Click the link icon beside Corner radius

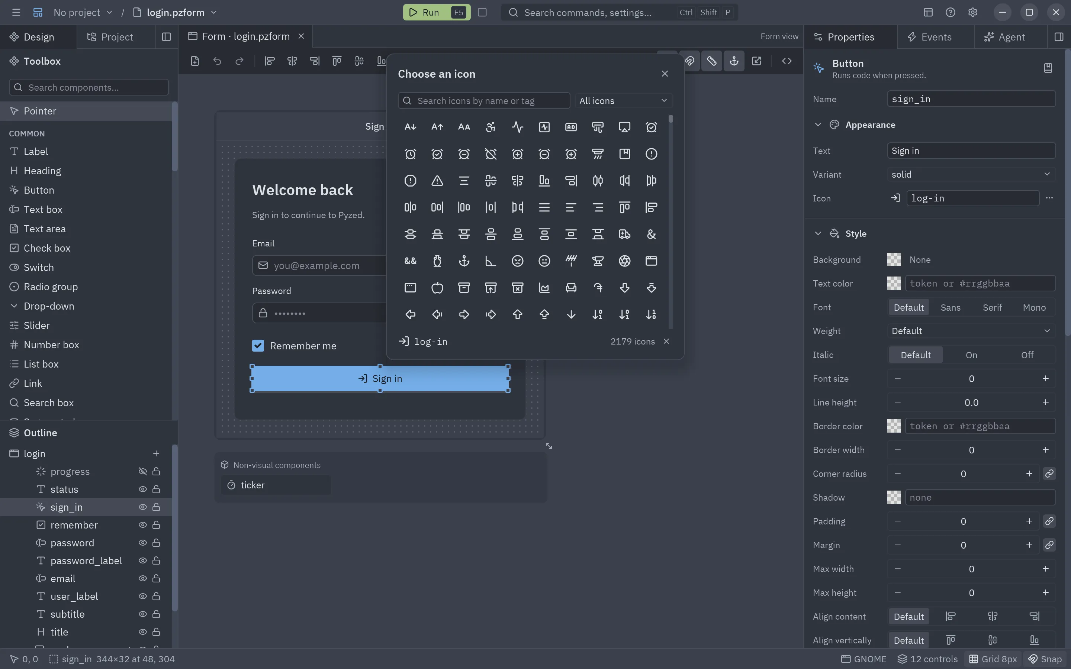1049,474
